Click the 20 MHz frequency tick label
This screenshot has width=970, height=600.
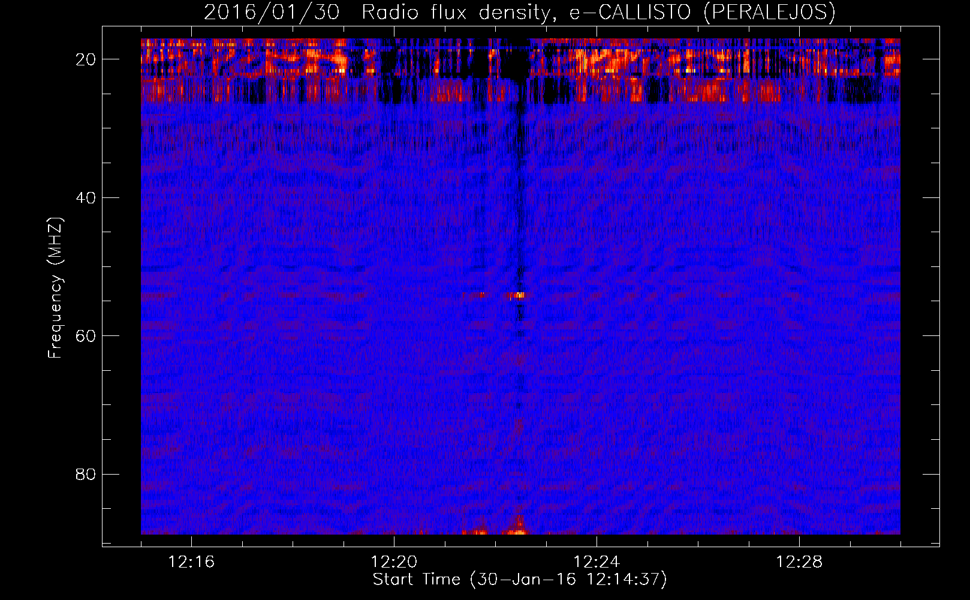coord(86,59)
